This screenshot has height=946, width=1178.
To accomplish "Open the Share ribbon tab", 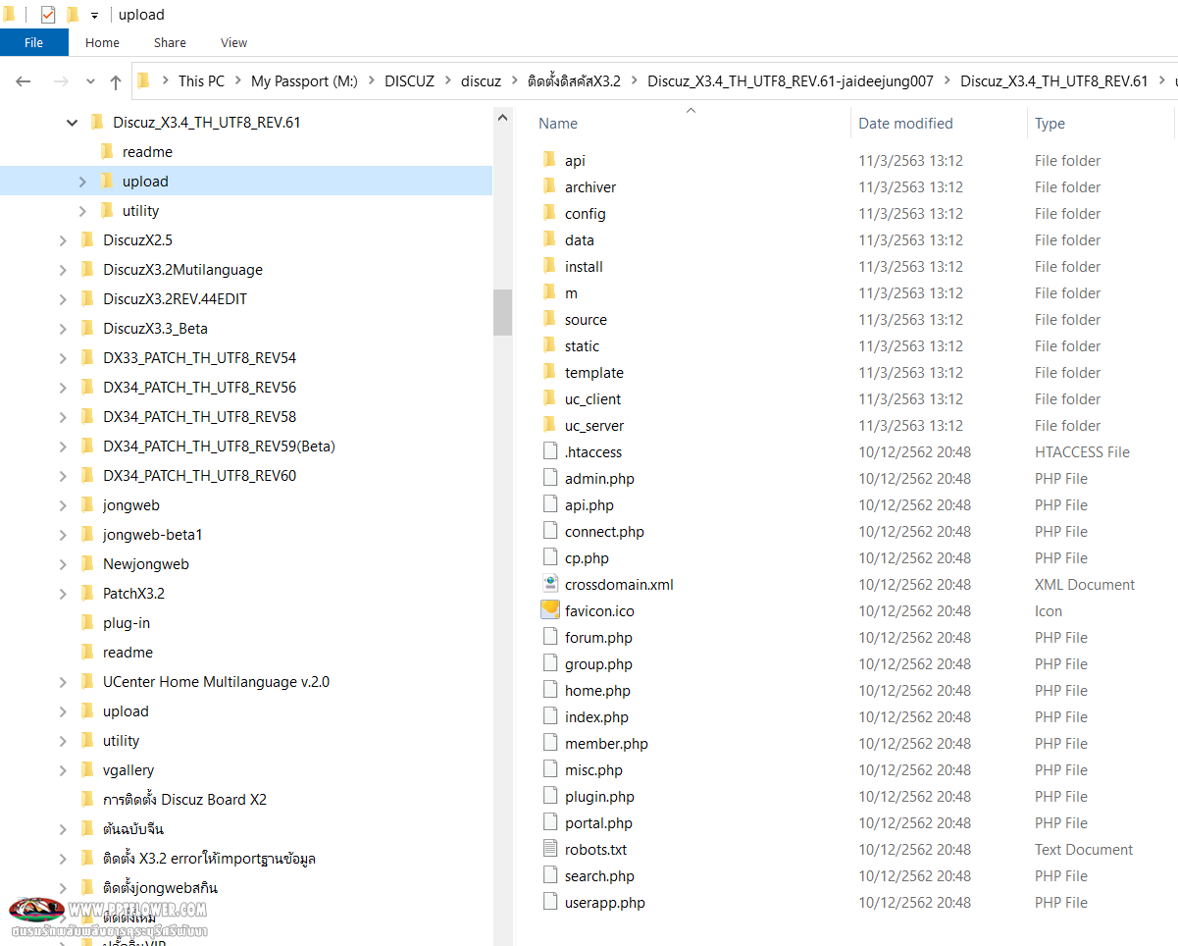I will click(170, 42).
